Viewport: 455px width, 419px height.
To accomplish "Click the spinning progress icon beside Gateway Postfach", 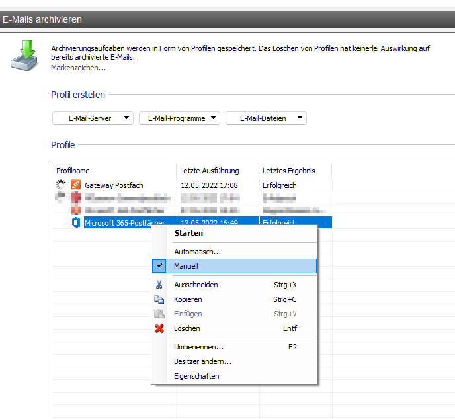I will coord(62,185).
